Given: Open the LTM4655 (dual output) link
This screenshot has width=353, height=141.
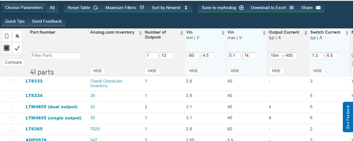Looking at the screenshot, I should [x=52, y=107].
